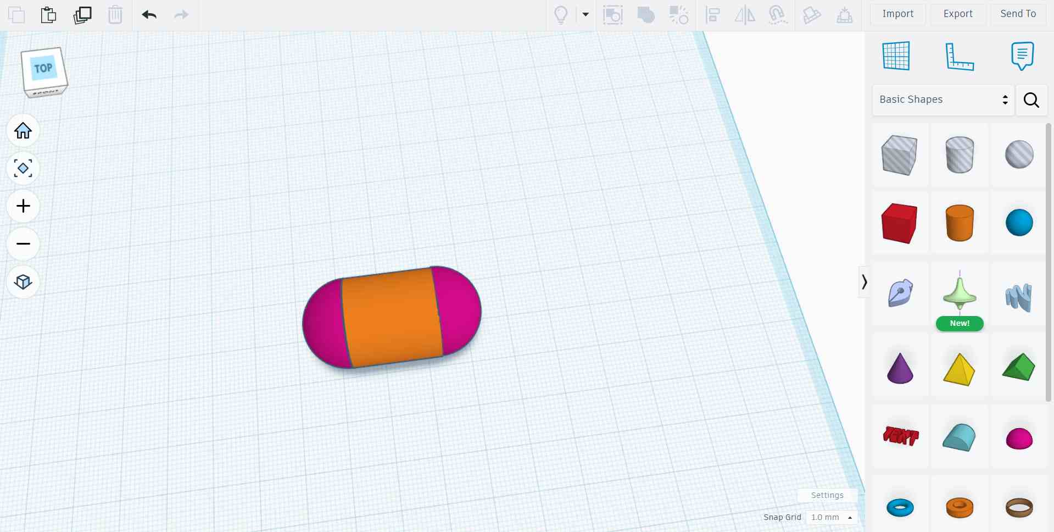Click the Delete trash can icon
The height and width of the screenshot is (532, 1054).
(x=115, y=15)
